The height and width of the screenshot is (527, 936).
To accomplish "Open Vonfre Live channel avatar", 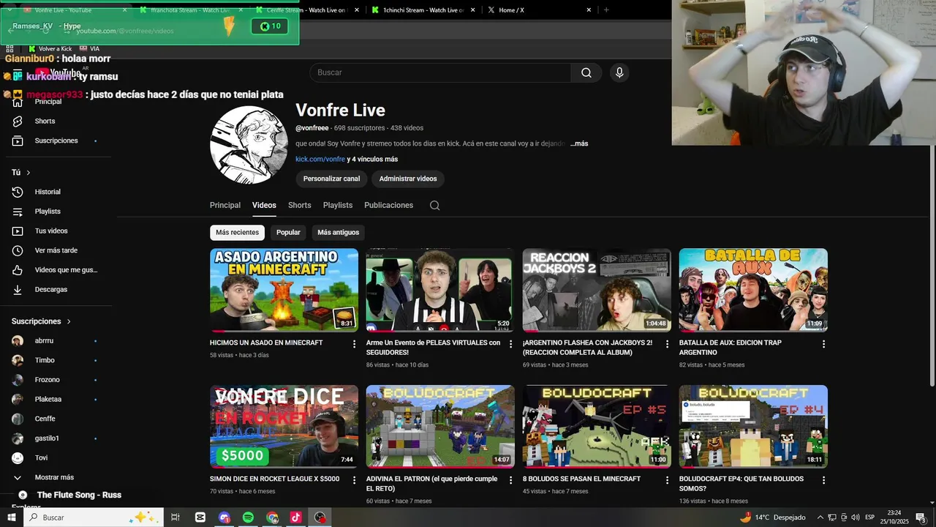I will point(249,145).
